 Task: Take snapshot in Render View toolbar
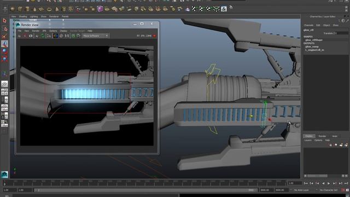coord(31,36)
